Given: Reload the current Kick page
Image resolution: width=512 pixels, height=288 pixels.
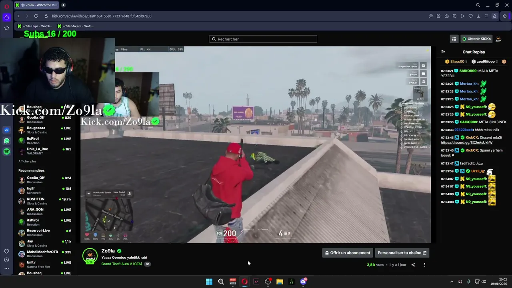Looking at the screenshot, I should pos(36,16).
